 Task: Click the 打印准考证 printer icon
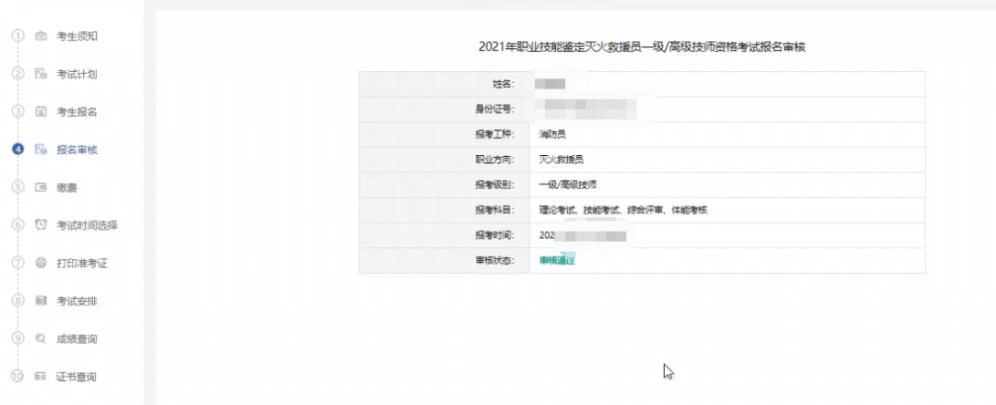[x=41, y=263]
